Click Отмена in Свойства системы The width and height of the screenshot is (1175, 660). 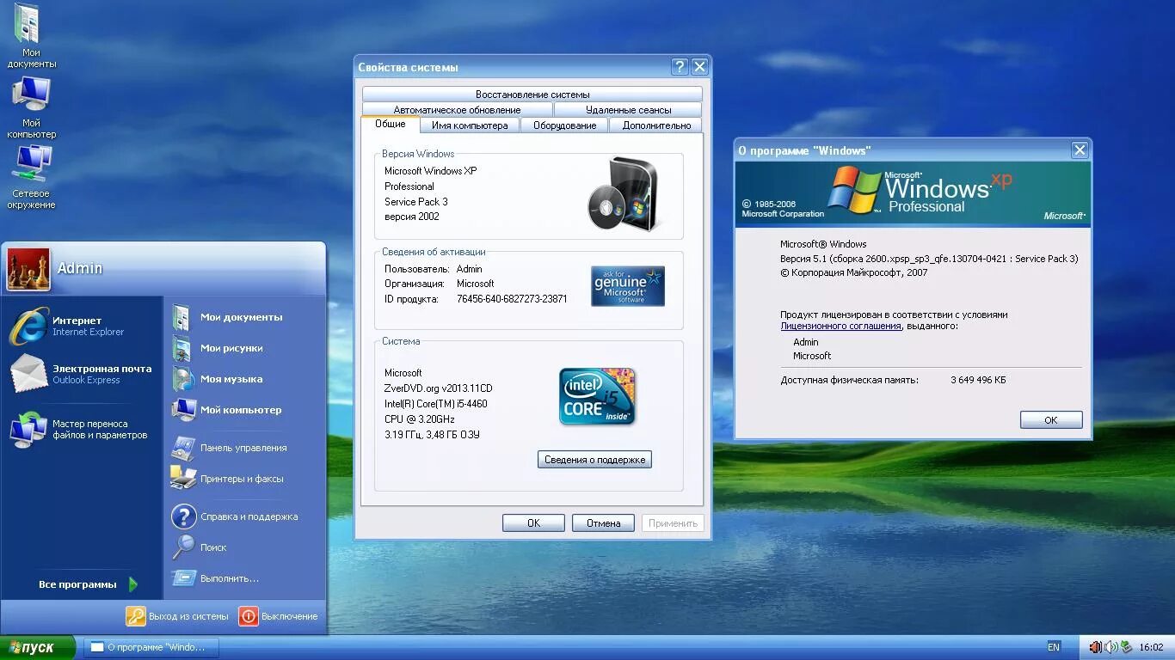603,522
